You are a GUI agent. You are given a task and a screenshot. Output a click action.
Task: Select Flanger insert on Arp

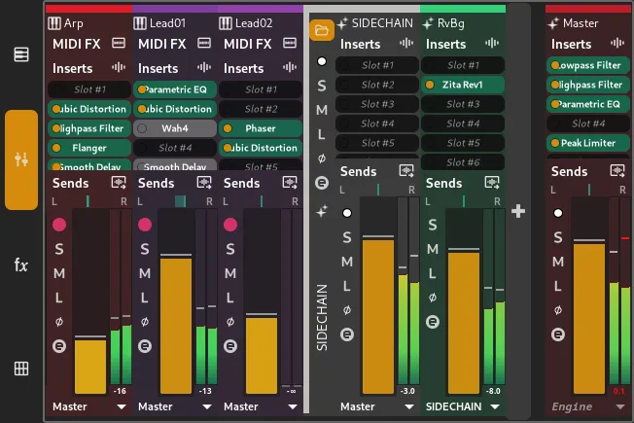[89, 148]
